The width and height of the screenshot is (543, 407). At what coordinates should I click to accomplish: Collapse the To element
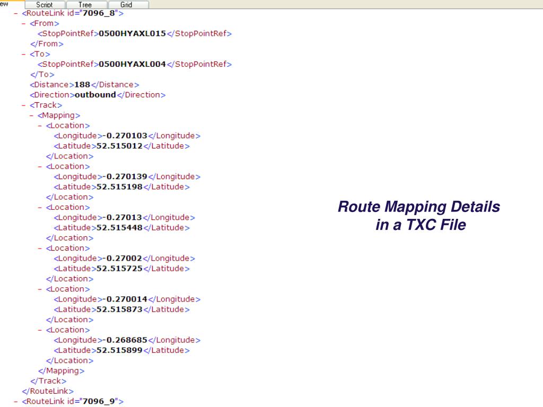click(23, 55)
